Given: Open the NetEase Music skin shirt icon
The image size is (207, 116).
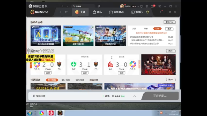Looking at the screenshot, I should (x=142, y=6).
